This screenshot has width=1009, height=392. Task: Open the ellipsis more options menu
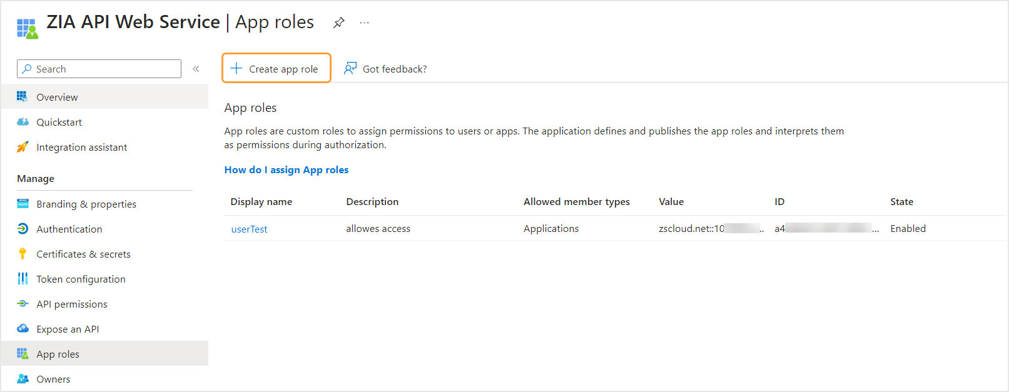coord(364,23)
